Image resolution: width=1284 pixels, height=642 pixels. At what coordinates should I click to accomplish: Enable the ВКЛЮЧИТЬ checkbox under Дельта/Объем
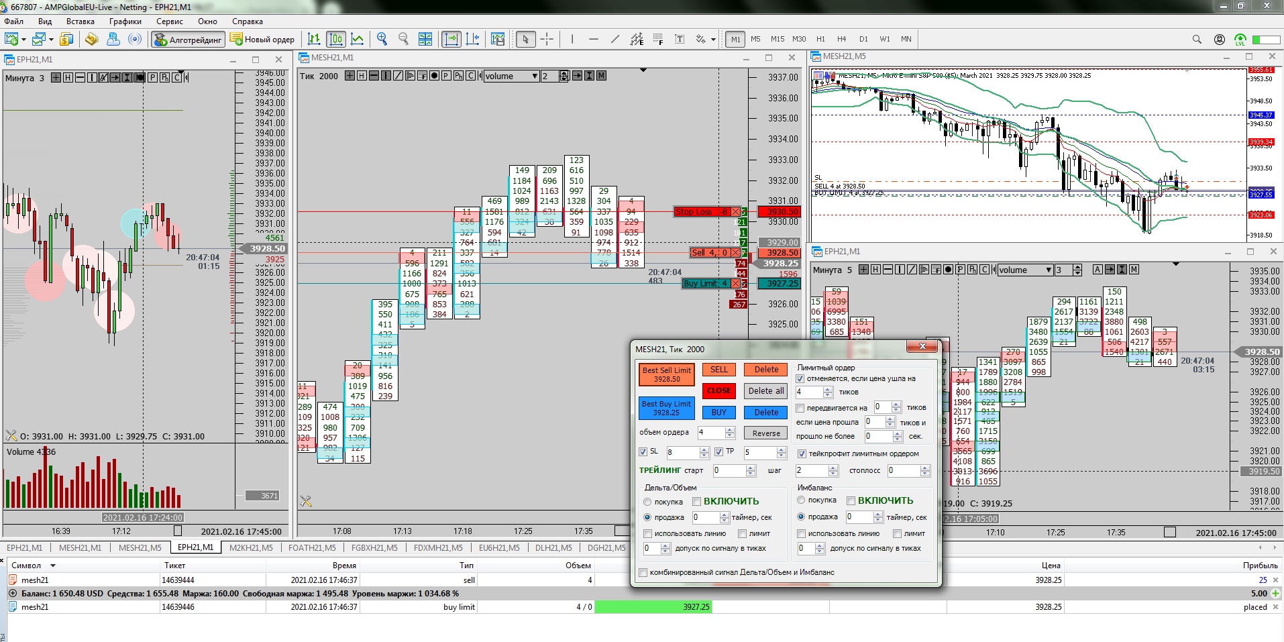pos(697,501)
